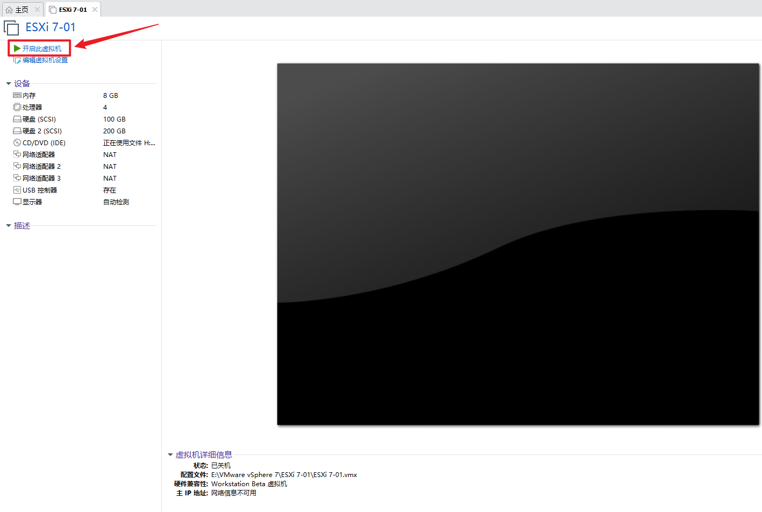Click the Workstation Beta 虚拟机 compatibility value
Viewport: 762px width, 512px height.
tap(249, 484)
